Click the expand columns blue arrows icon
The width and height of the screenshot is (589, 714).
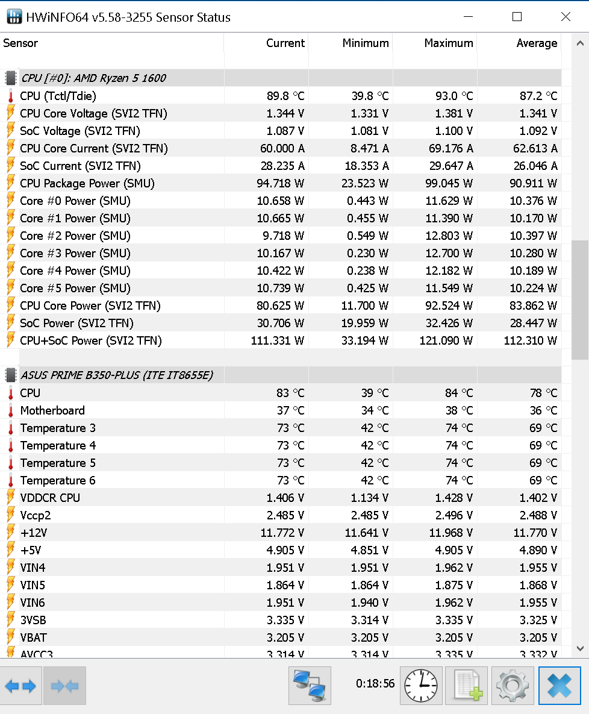[x=20, y=685]
